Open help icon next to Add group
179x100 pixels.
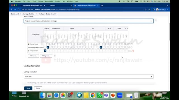[x=55, y=56]
